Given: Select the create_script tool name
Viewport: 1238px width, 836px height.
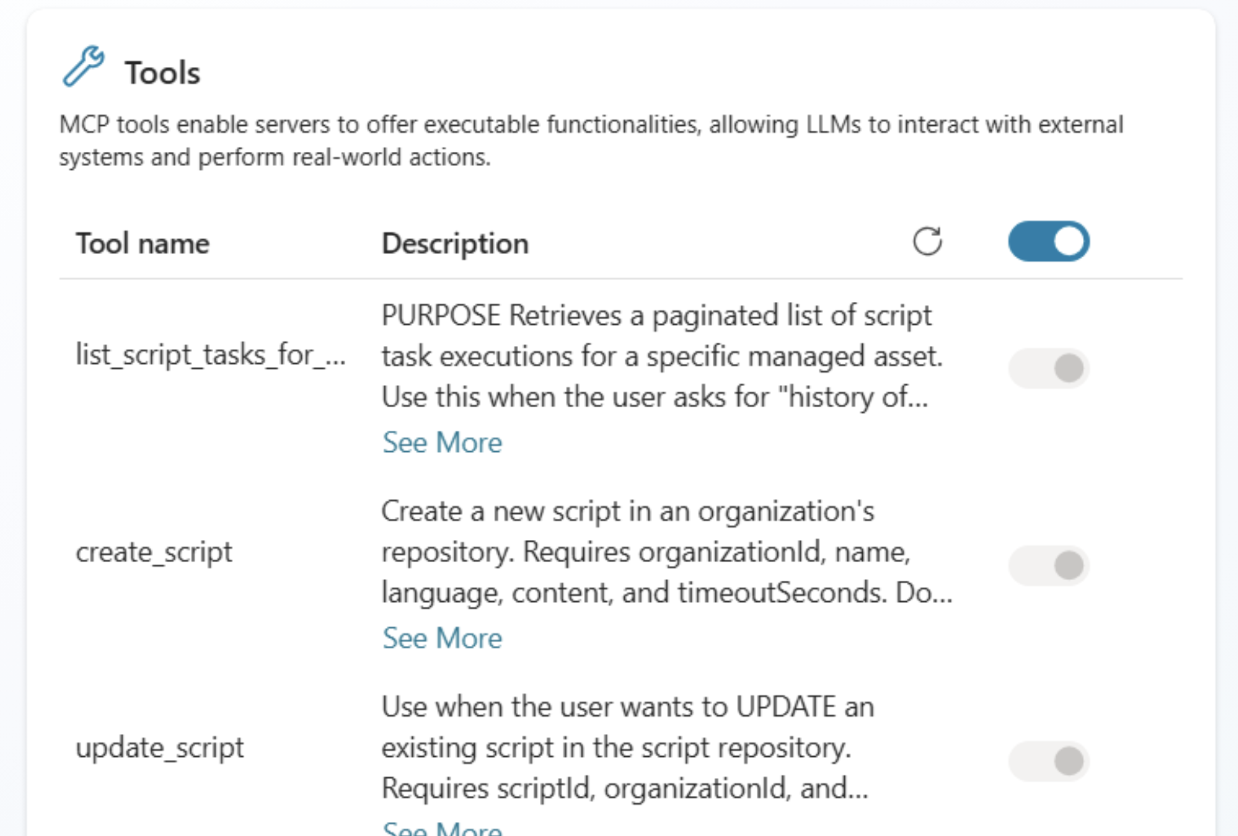Looking at the screenshot, I should pos(154,551).
